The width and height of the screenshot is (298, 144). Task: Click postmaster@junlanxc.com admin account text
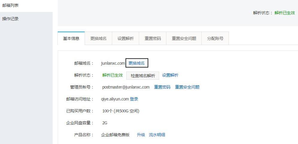click(126, 87)
